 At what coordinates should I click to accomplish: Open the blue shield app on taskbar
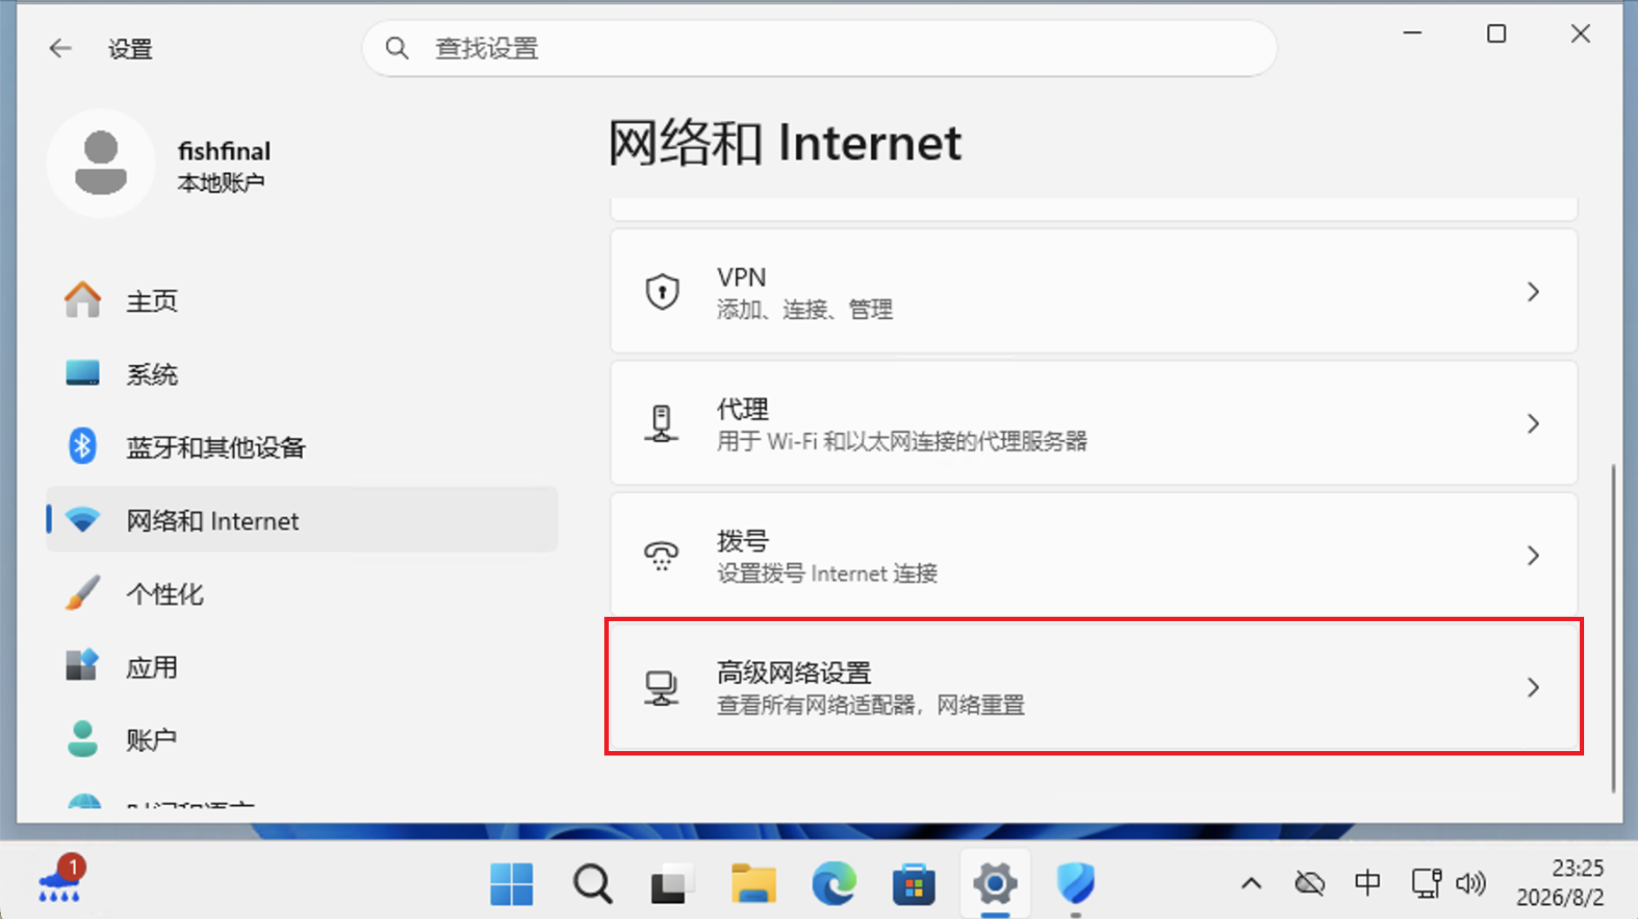point(1075,884)
